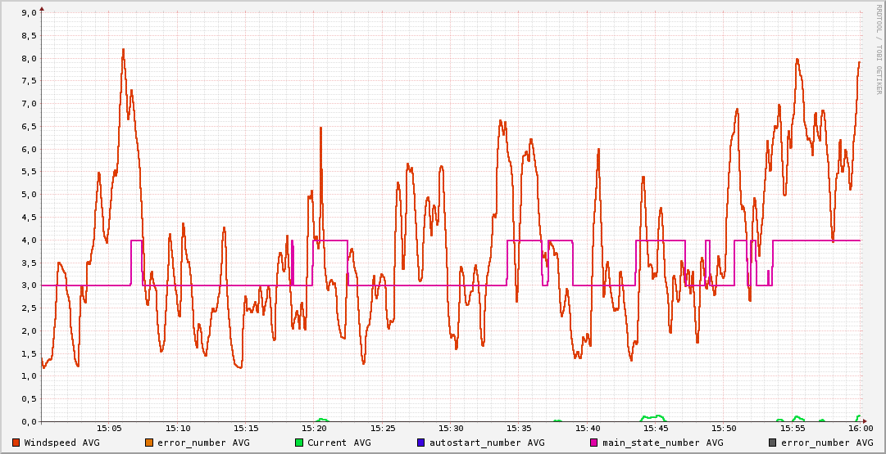Click the blue autostart_number AVG legend swatch
886x454 pixels.
click(x=421, y=443)
